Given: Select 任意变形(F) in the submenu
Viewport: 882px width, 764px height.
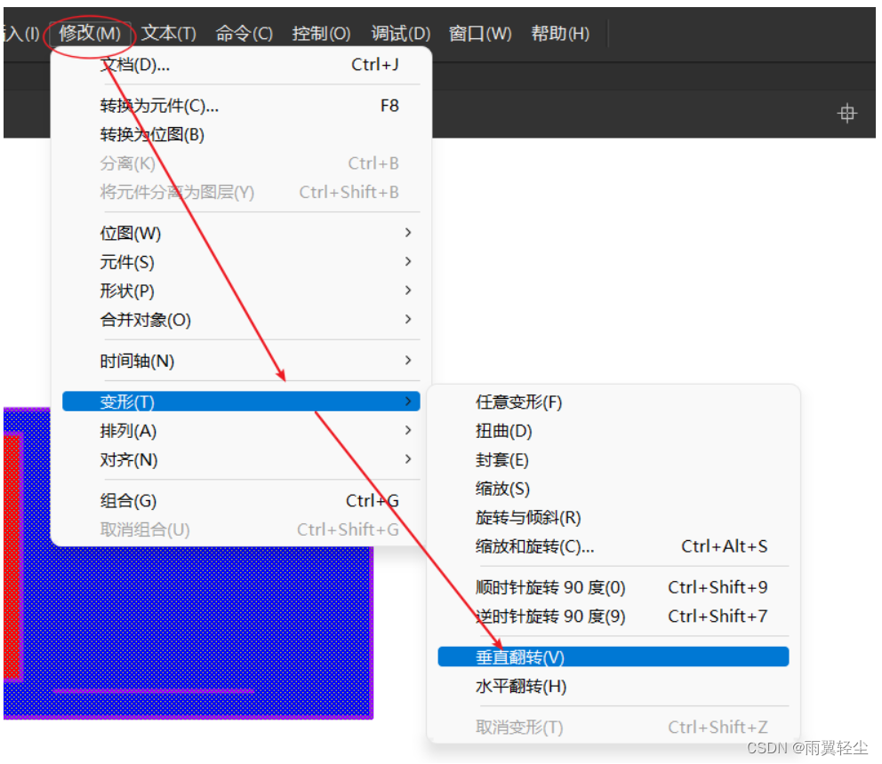Looking at the screenshot, I should (613, 402).
